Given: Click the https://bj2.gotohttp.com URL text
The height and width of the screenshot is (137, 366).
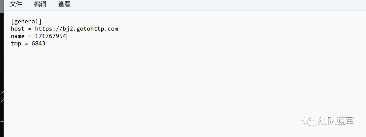Looking at the screenshot, I should click(77, 29).
